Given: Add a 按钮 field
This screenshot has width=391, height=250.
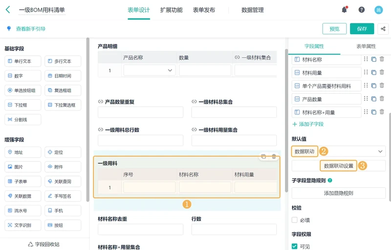Looking at the screenshot, I should (63, 226).
